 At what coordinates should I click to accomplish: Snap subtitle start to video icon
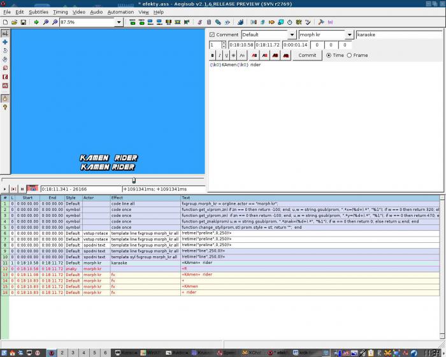coord(150,22)
